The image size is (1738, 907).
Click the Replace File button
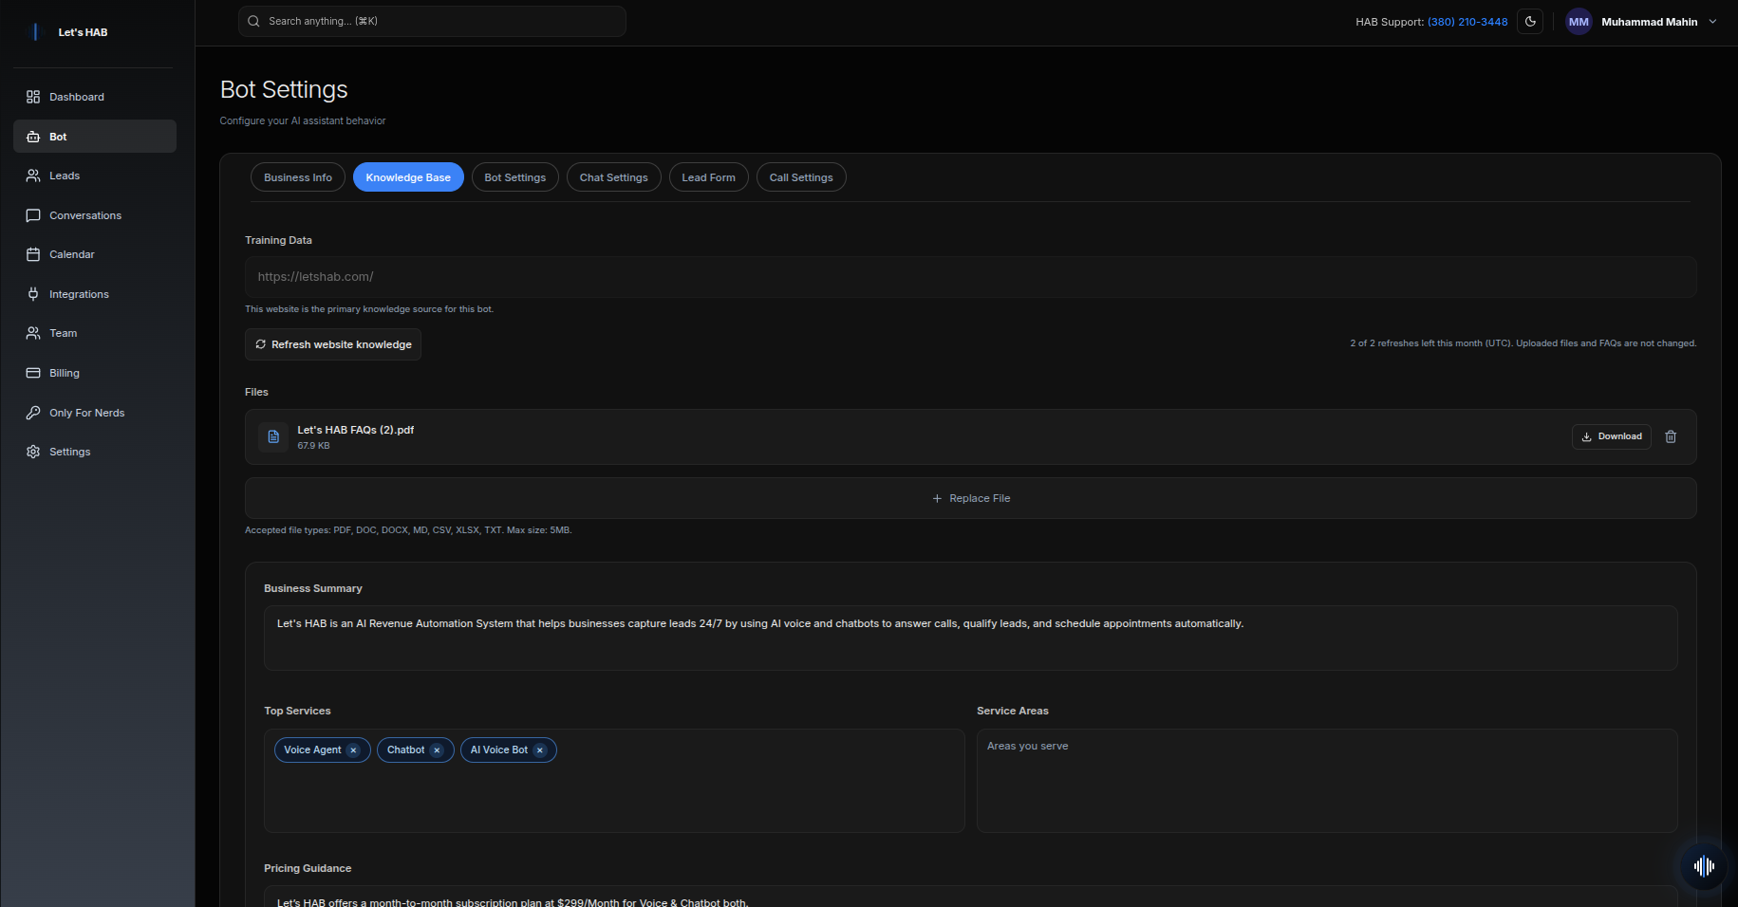tap(971, 498)
